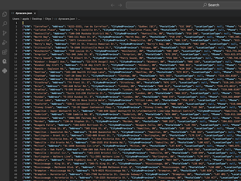
Task: Click line number 45 in gutter
Action: point(16,178)
